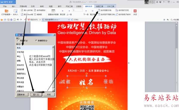
Task: Select 姓名 field in dialog list
Action: pos(34,48)
